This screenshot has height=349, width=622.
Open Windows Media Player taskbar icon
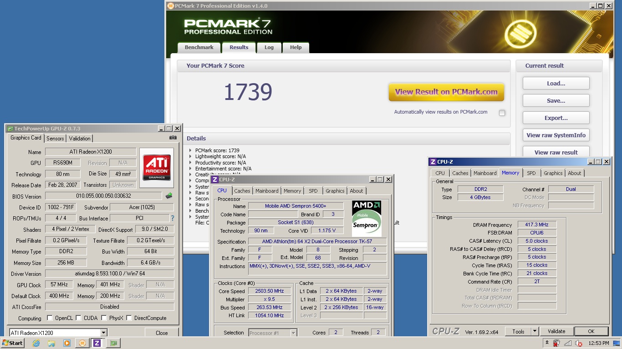(67, 343)
